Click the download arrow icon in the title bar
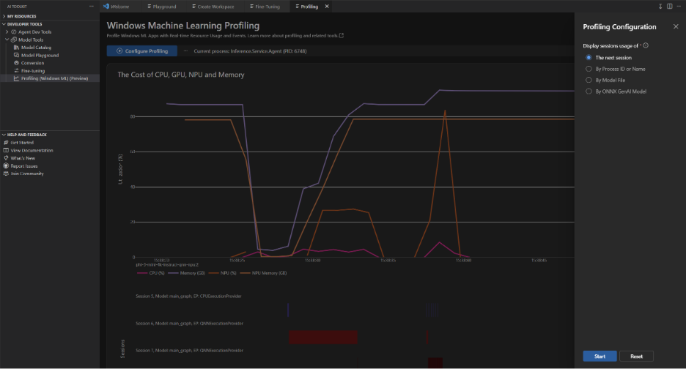Screen dimensions: 686x369 tap(660, 6)
